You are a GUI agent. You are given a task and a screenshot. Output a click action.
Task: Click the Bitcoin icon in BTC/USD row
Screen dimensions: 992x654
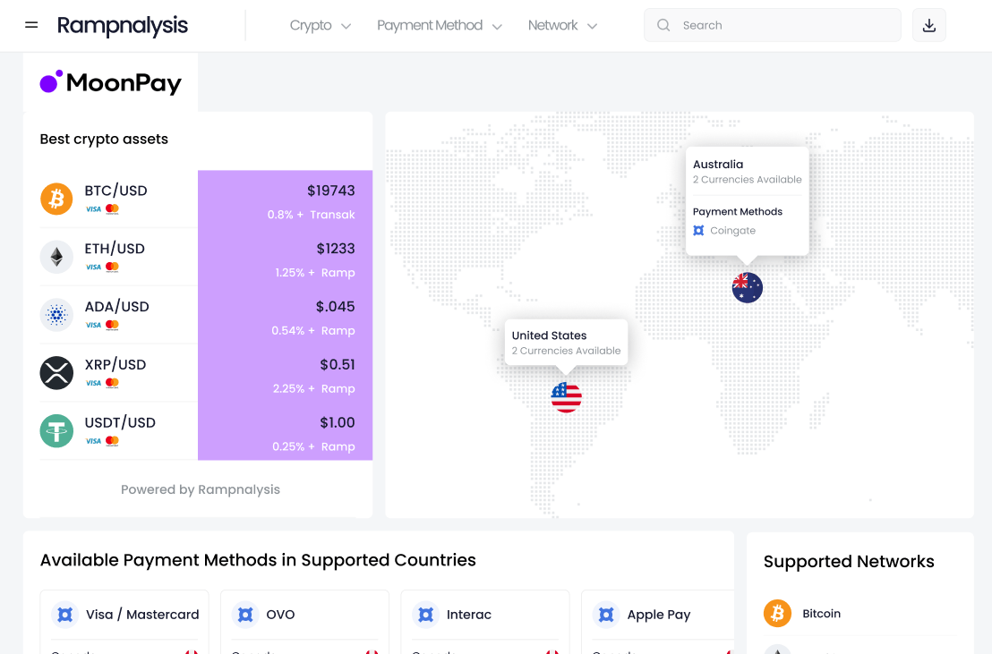tap(56, 199)
